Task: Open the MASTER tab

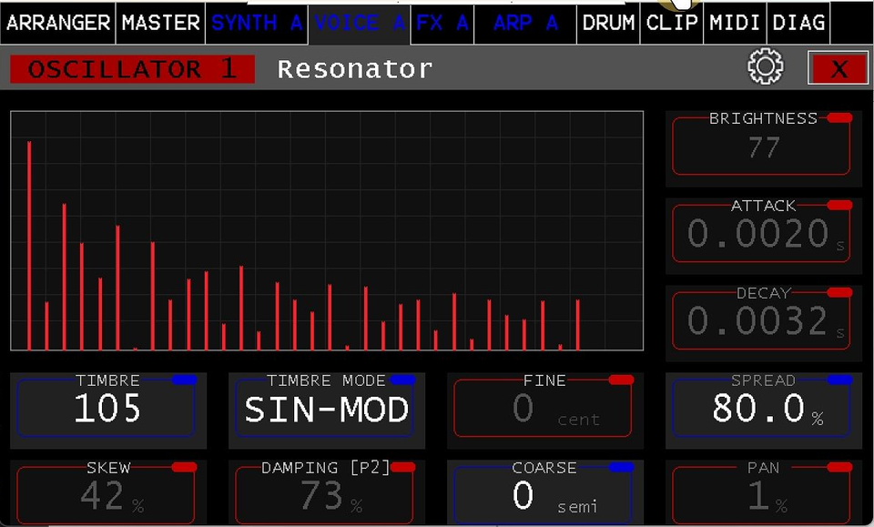Action: pos(161,23)
